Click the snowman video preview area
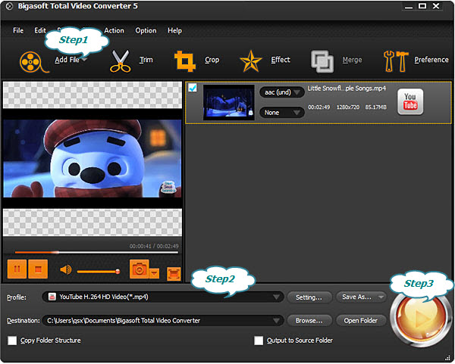This screenshot has height=364, width=455. (93, 158)
